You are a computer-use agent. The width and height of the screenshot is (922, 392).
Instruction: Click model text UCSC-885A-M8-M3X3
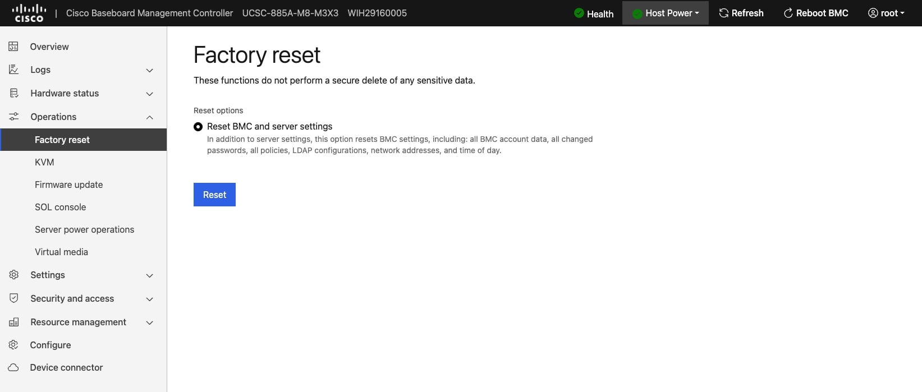coord(290,13)
